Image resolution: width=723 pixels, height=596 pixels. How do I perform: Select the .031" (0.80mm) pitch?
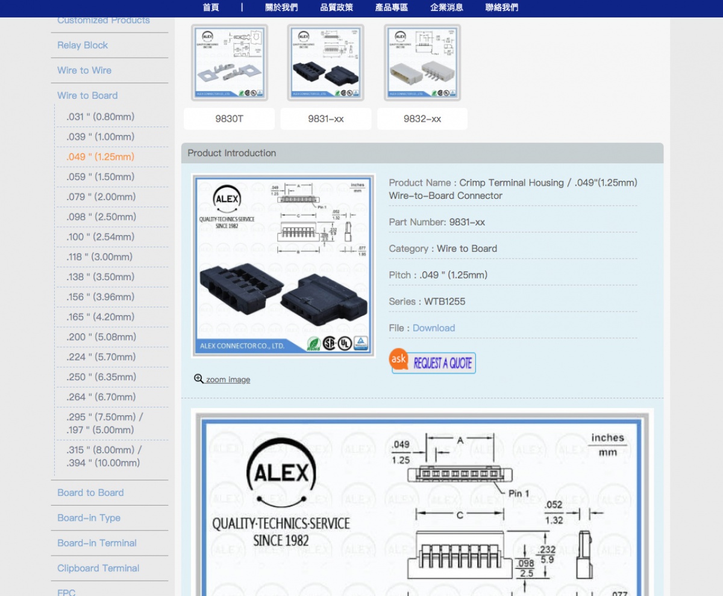click(x=100, y=117)
